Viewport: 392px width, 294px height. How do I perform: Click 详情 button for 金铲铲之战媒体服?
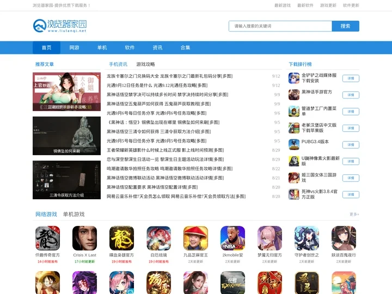pos(351,78)
